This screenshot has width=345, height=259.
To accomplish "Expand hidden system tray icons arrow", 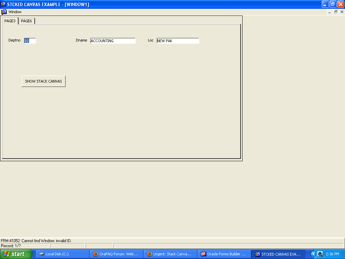I will [313, 254].
